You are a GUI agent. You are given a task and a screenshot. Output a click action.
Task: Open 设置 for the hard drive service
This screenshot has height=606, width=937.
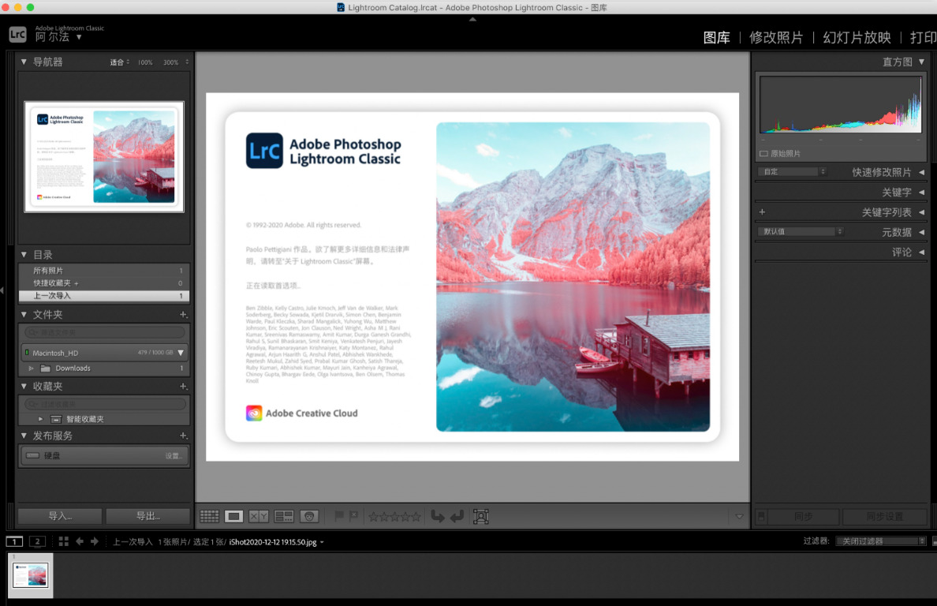(x=173, y=455)
